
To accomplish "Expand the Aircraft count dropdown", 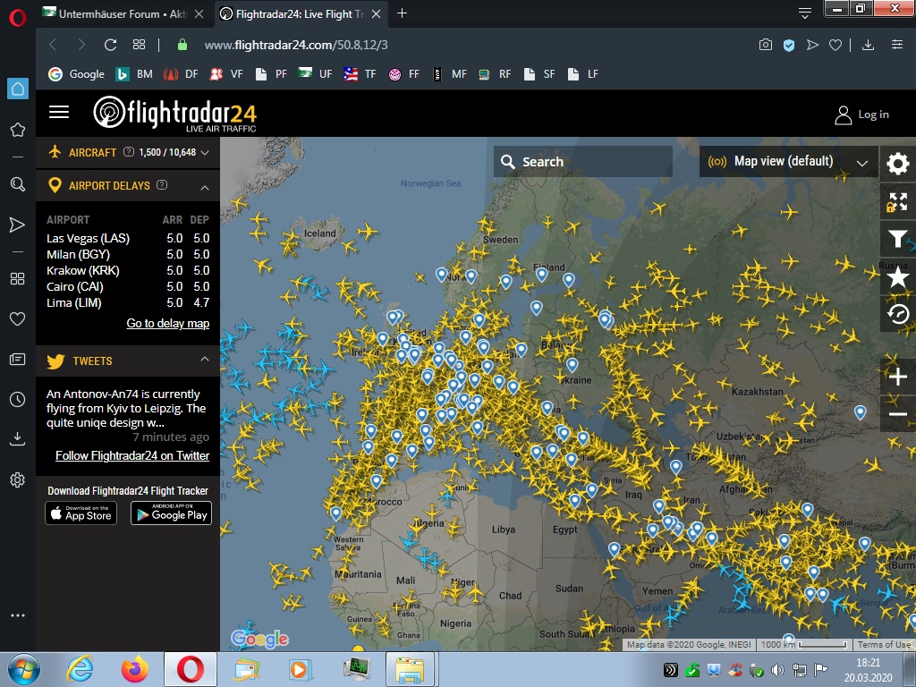I will point(205,152).
